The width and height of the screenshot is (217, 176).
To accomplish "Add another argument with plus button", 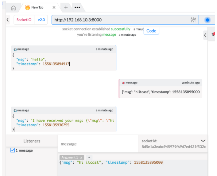I will click(x=89, y=157).
